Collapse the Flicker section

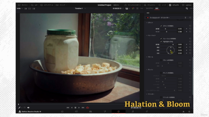click(147, 94)
